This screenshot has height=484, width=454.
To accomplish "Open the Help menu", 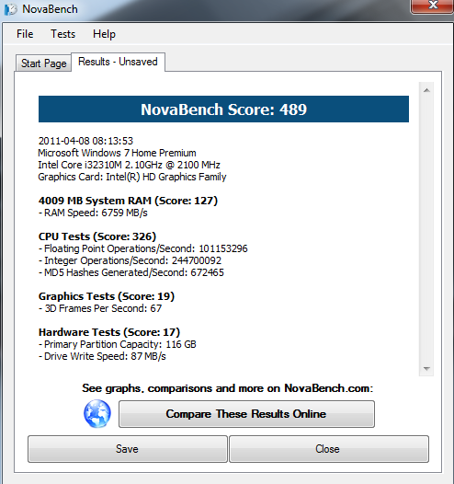I will point(104,34).
